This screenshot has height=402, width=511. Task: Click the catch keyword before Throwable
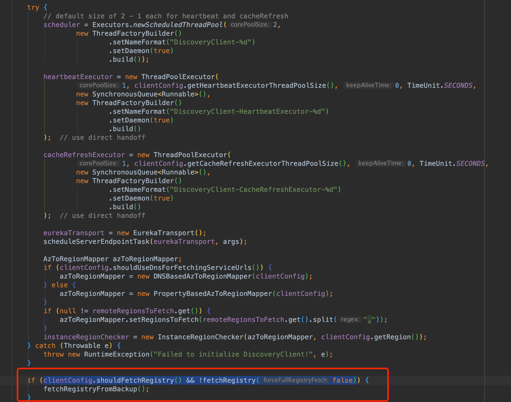pos(45,346)
